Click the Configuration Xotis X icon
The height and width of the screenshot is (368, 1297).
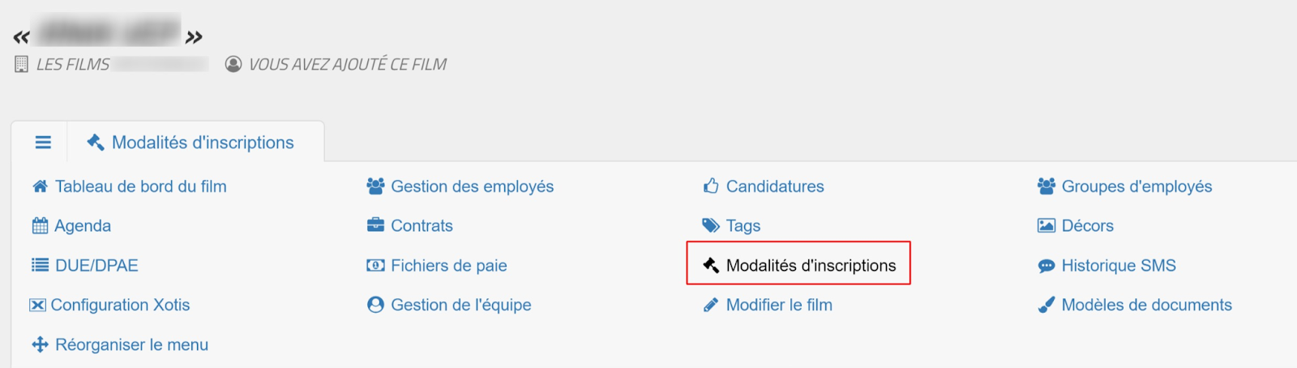[x=37, y=306]
